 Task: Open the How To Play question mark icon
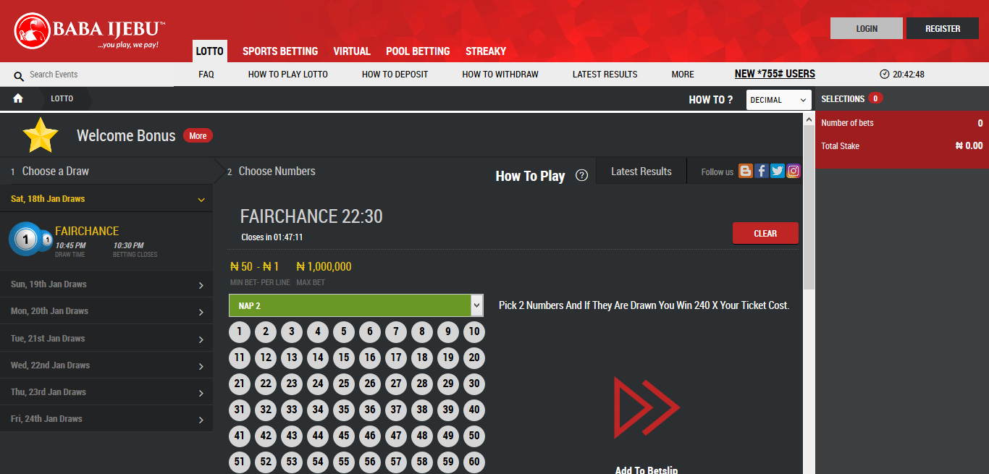(x=581, y=175)
